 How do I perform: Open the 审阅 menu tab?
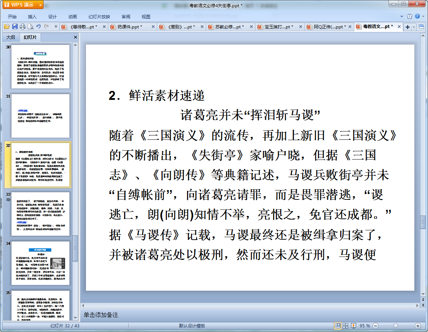[126, 17]
